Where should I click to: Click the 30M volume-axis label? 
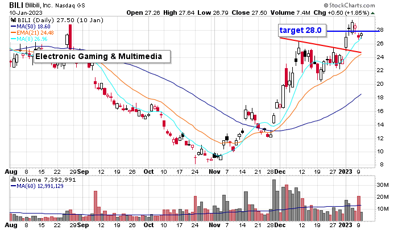[383, 185]
